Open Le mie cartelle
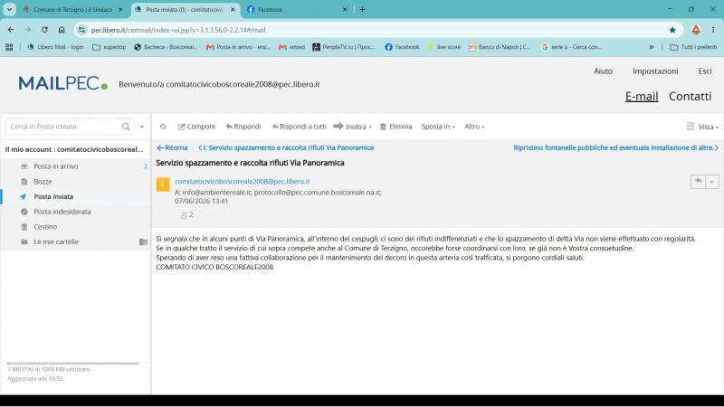Image resolution: width=724 pixels, height=407 pixels. pyautogui.click(x=56, y=241)
